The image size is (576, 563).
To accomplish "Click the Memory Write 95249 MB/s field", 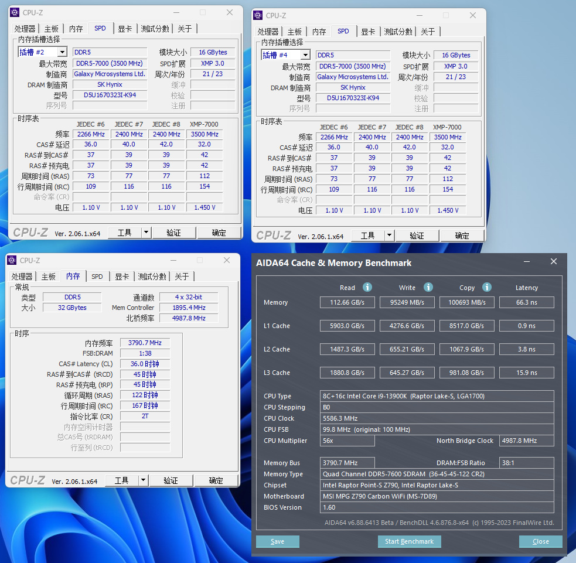I will [407, 302].
